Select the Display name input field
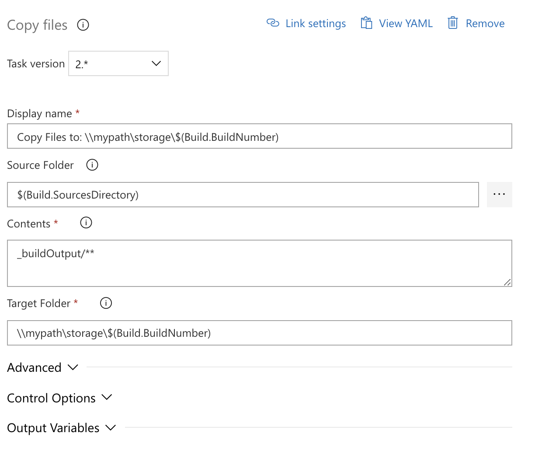535x461 pixels. click(x=259, y=136)
